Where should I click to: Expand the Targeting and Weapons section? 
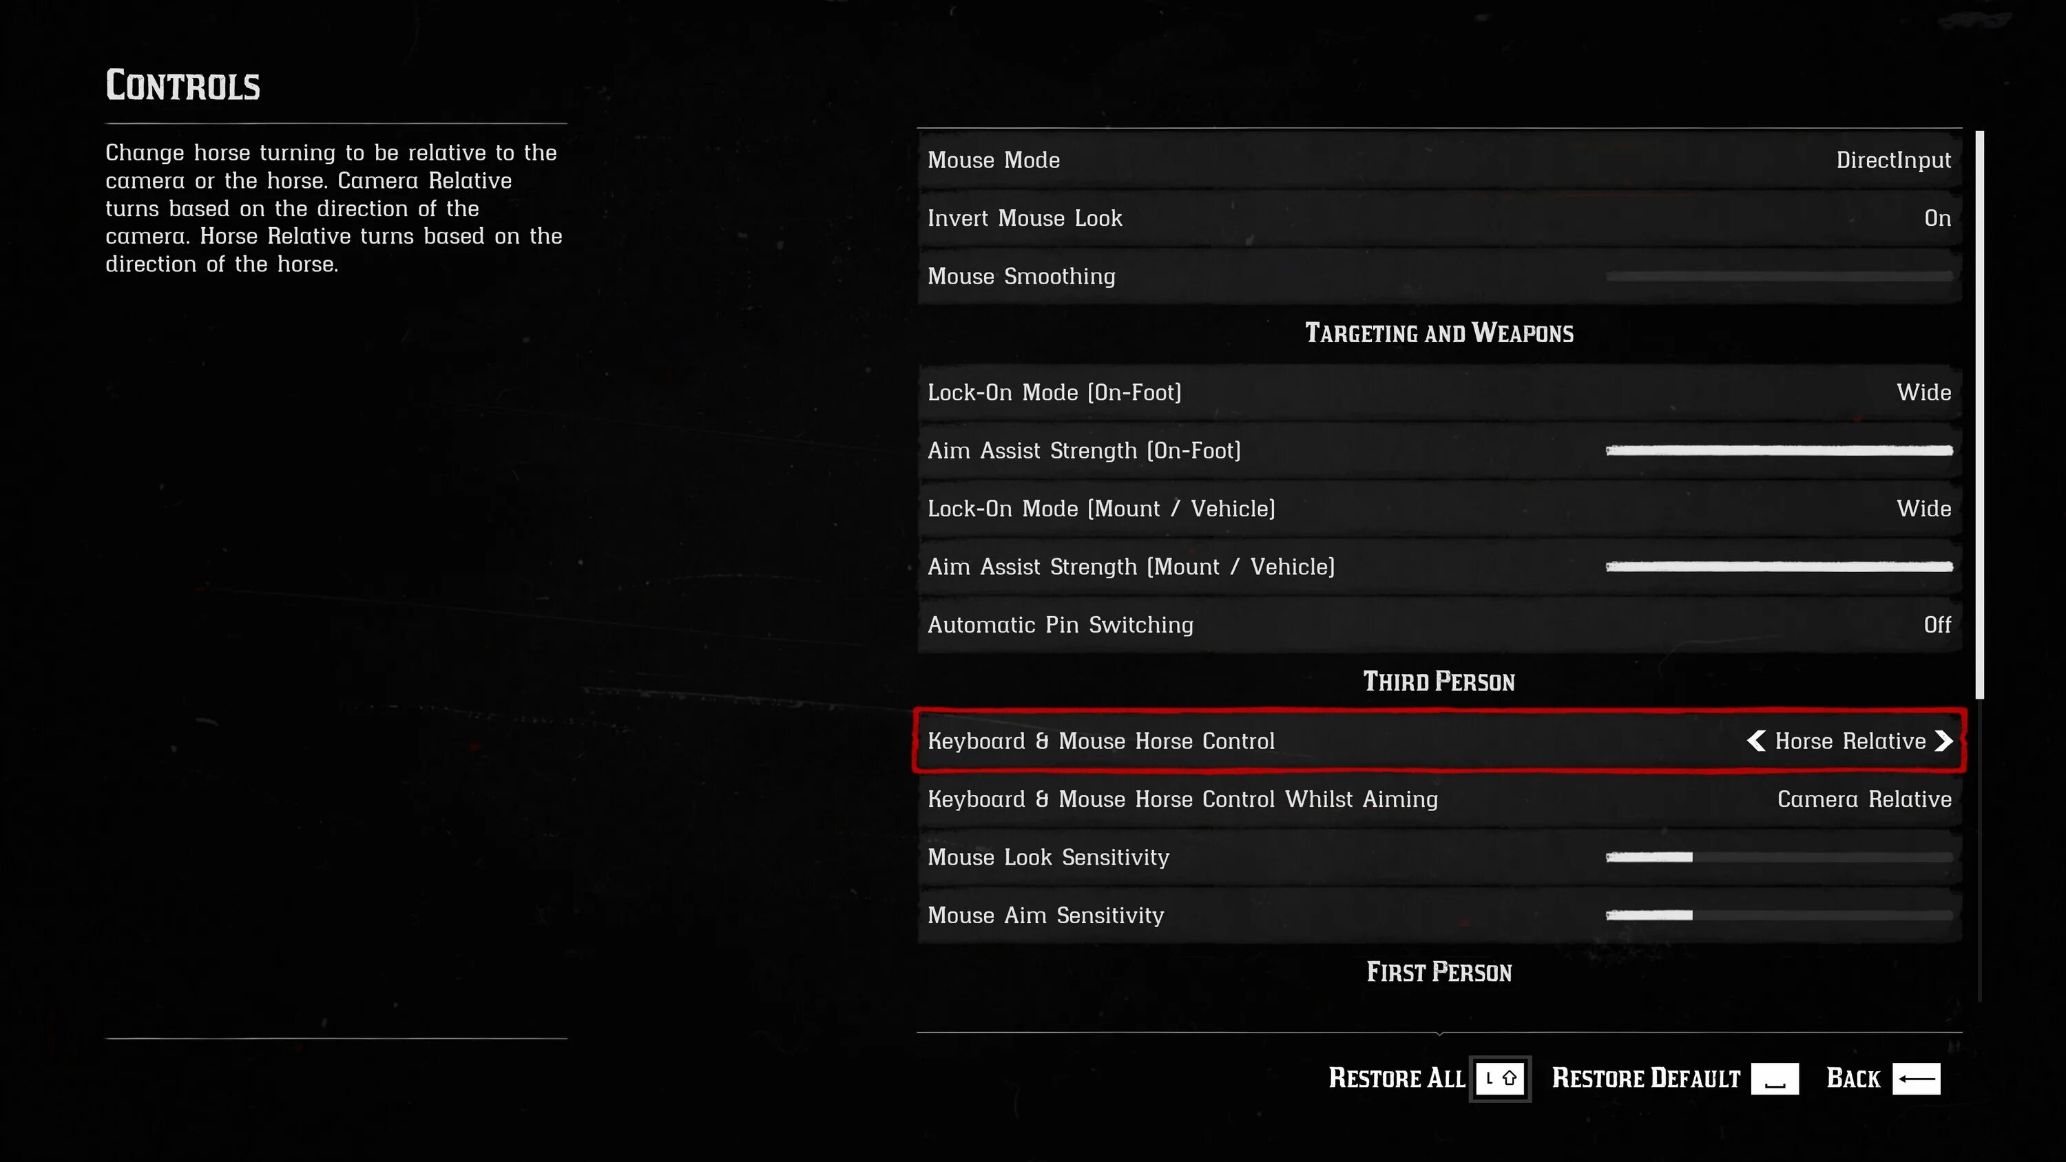coord(1439,333)
